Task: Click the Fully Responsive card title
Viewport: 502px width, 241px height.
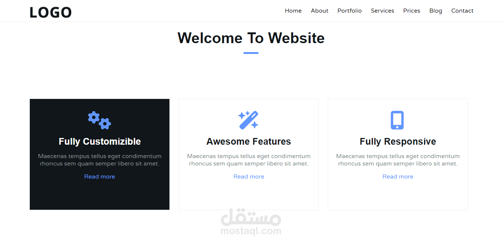Action: coord(398,142)
